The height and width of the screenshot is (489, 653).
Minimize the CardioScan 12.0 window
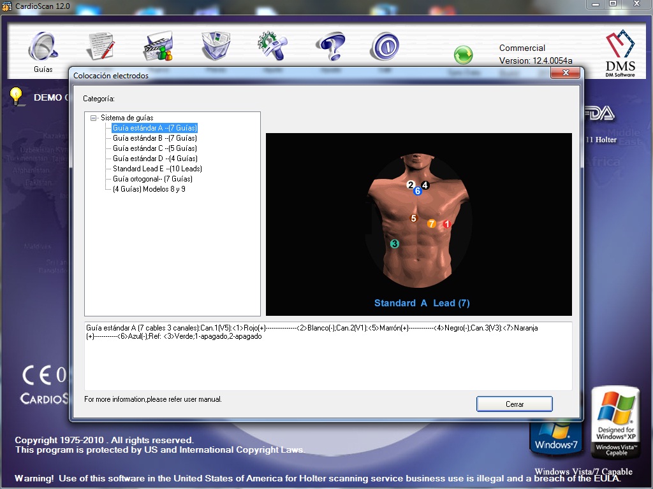pos(596,4)
